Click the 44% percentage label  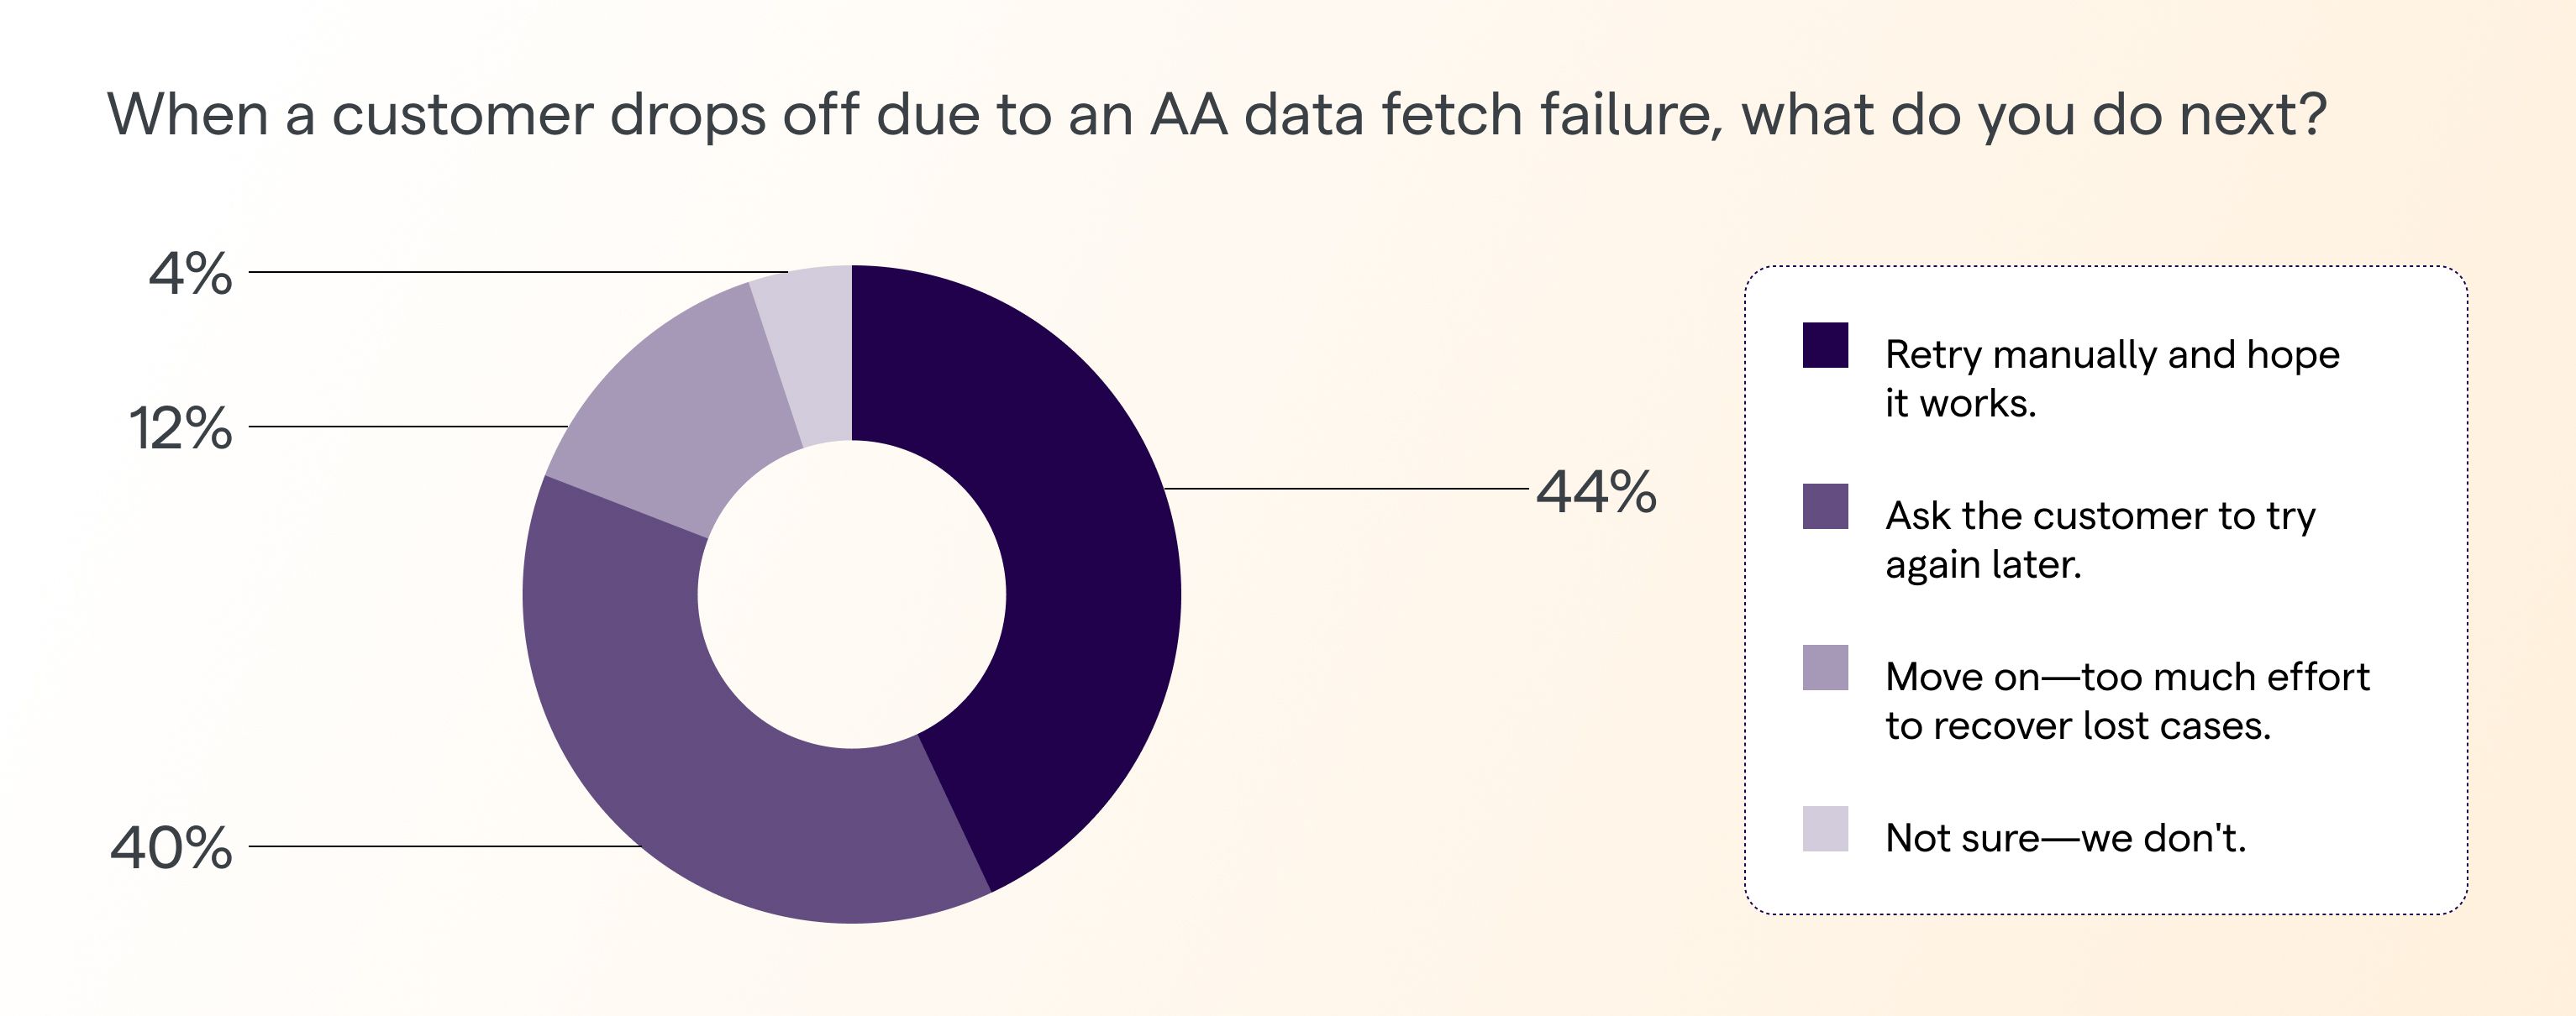(x=1596, y=491)
